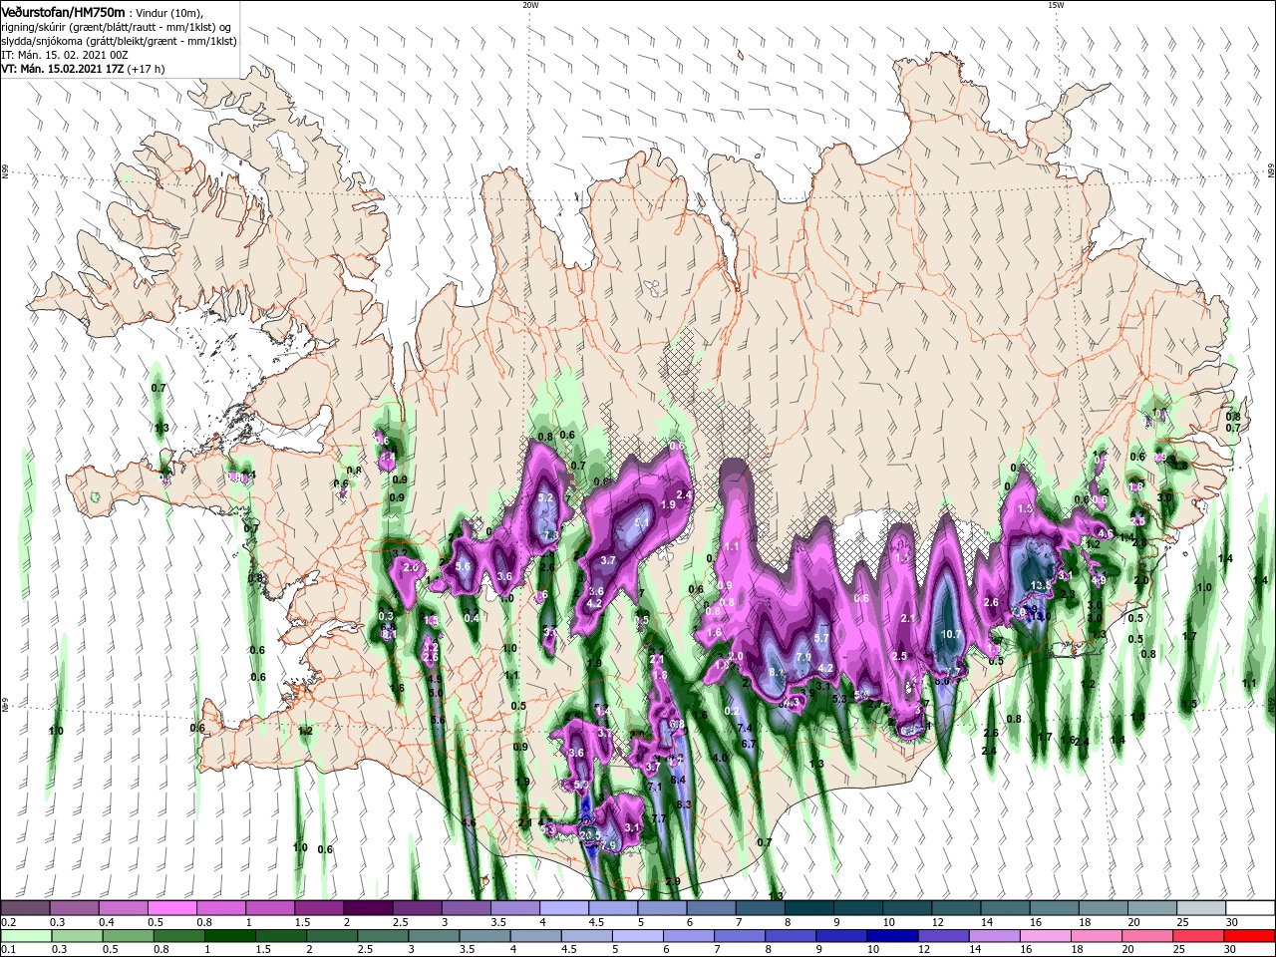Image resolution: width=1276 pixels, height=957 pixels.
Task: Click the 4 pale lavender swatch, upper legend row
Action: pos(564,908)
